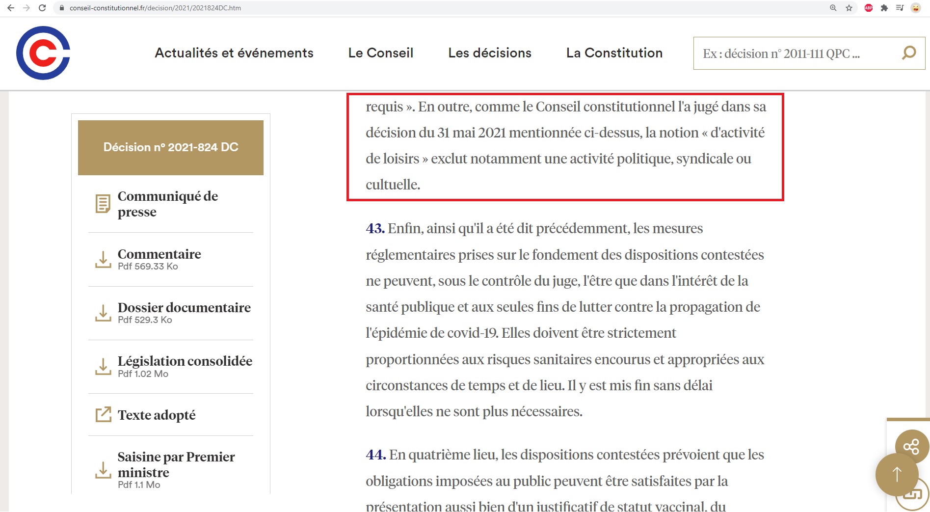Open the browser extensions puzzle icon

pos(884,8)
